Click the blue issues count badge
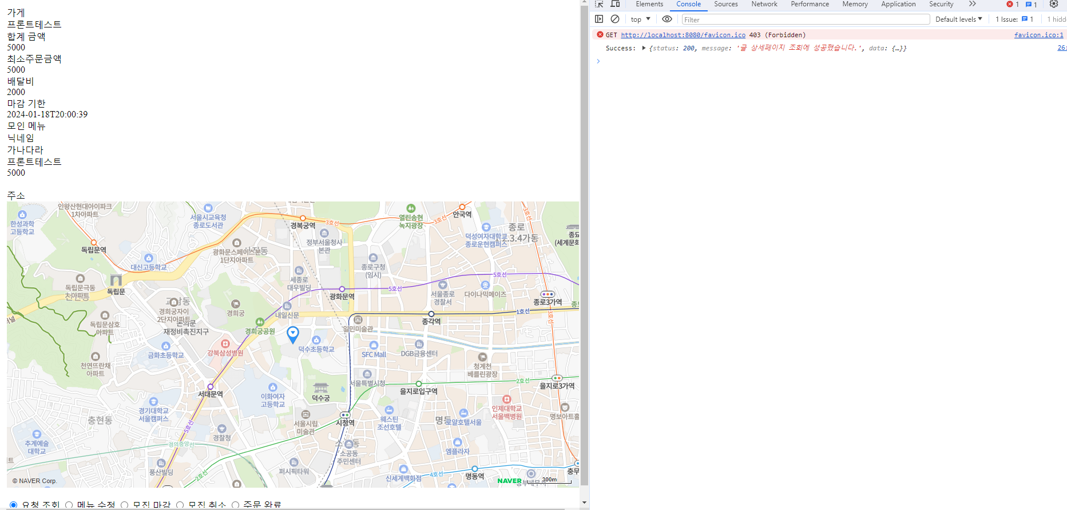 1031,4
